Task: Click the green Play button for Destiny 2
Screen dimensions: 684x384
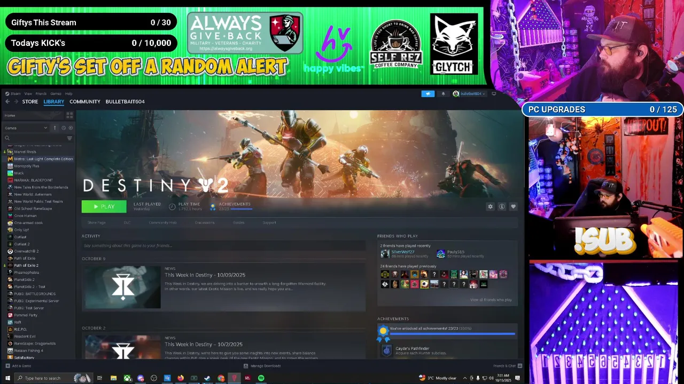Action: tap(104, 206)
